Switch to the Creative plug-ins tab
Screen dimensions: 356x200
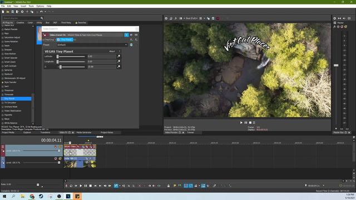pyautogui.click(x=20, y=23)
